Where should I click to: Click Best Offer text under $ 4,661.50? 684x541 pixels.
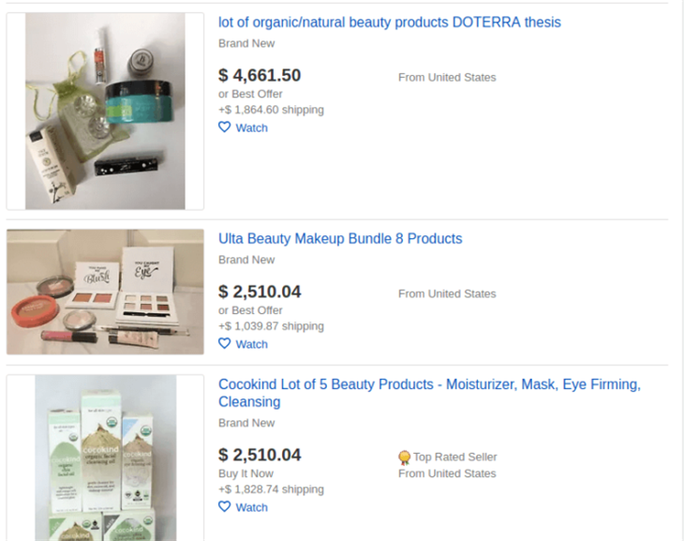[x=250, y=94]
